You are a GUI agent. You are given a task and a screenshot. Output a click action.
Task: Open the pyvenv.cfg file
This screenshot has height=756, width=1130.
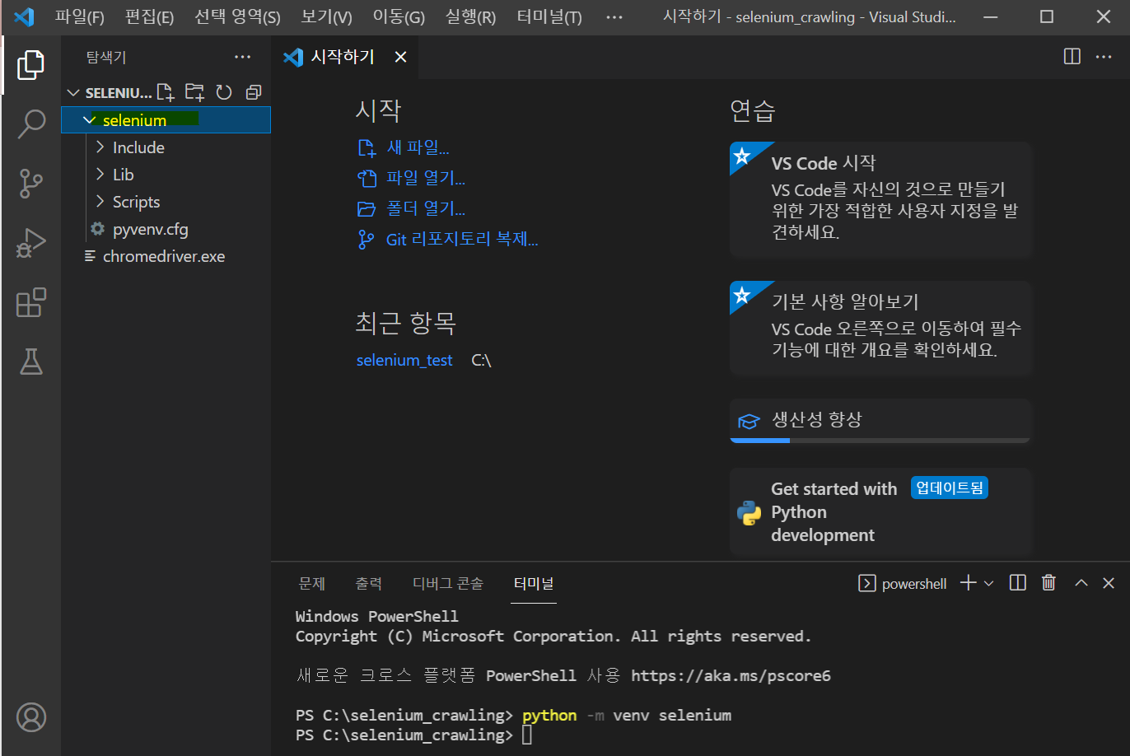[166, 229]
